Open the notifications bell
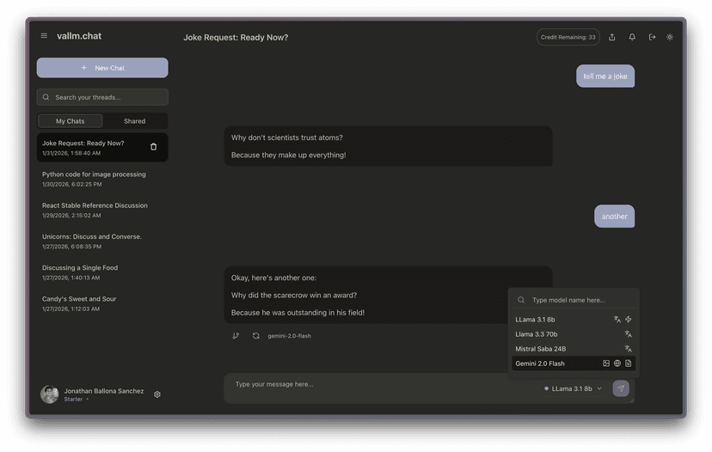The height and width of the screenshot is (452, 712). pyautogui.click(x=632, y=37)
